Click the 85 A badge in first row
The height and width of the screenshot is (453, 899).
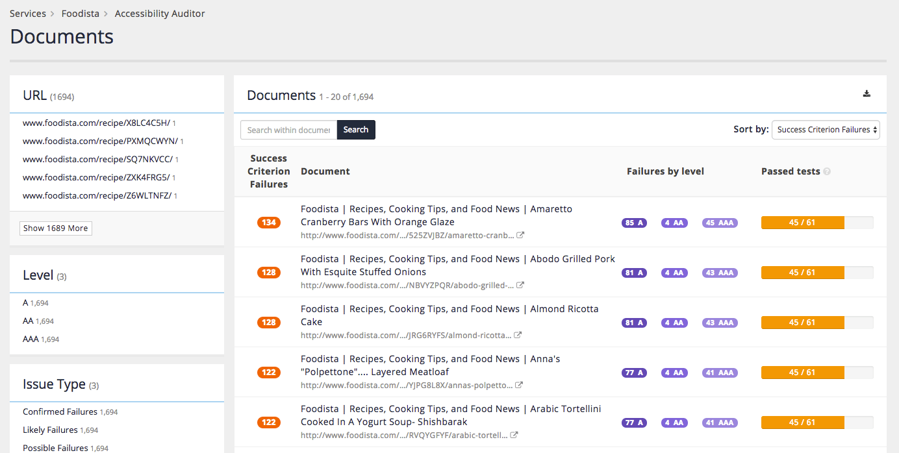(x=634, y=223)
